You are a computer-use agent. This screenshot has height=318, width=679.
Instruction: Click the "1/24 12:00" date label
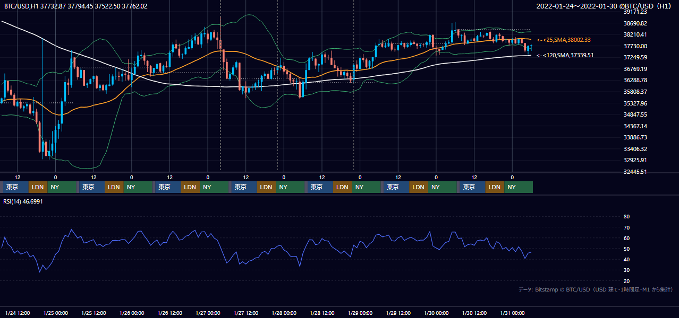(18, 313)
